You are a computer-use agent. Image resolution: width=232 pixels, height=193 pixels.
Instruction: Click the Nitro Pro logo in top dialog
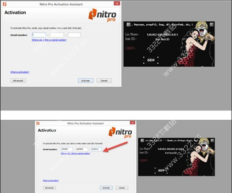point(102,15)
